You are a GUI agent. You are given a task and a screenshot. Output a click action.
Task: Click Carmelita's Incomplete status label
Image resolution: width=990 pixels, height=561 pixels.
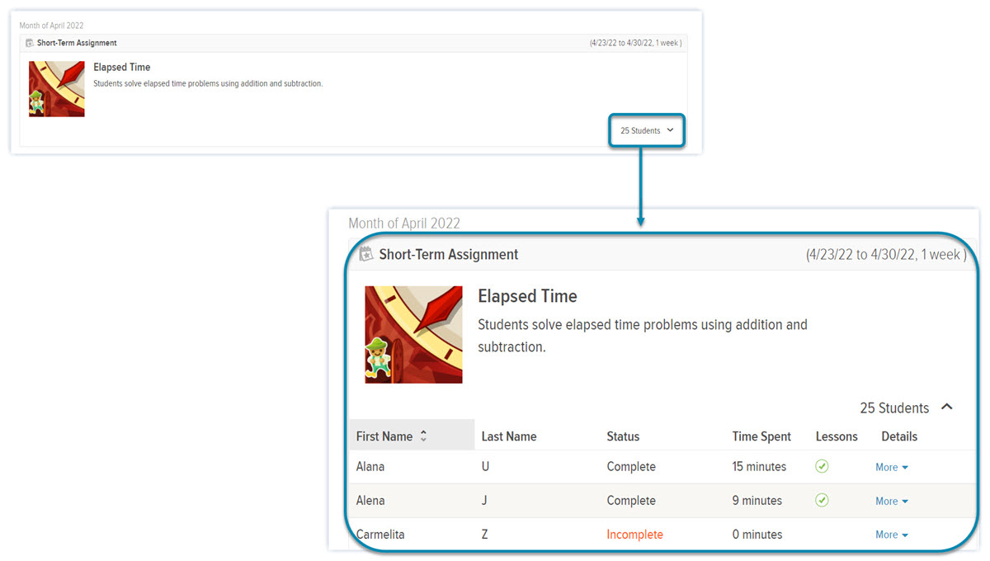coord(634,535)
